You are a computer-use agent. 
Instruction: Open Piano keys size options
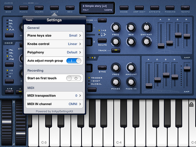coord(54,35)
